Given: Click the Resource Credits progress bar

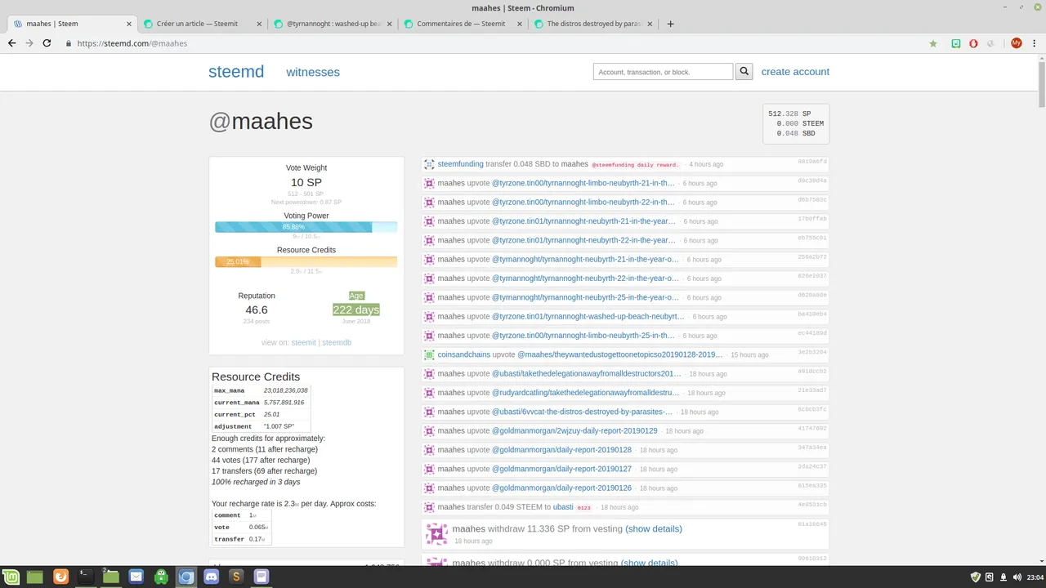Looking at the screenshot, I should click(x=306, y=261).
